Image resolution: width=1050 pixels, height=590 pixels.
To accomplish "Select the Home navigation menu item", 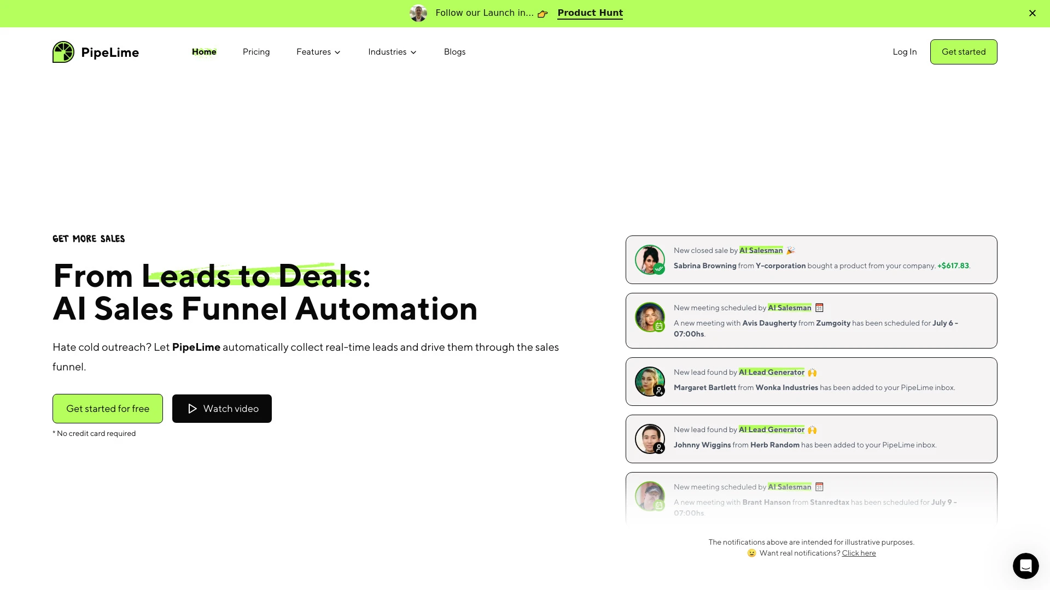I will (204, 52).
